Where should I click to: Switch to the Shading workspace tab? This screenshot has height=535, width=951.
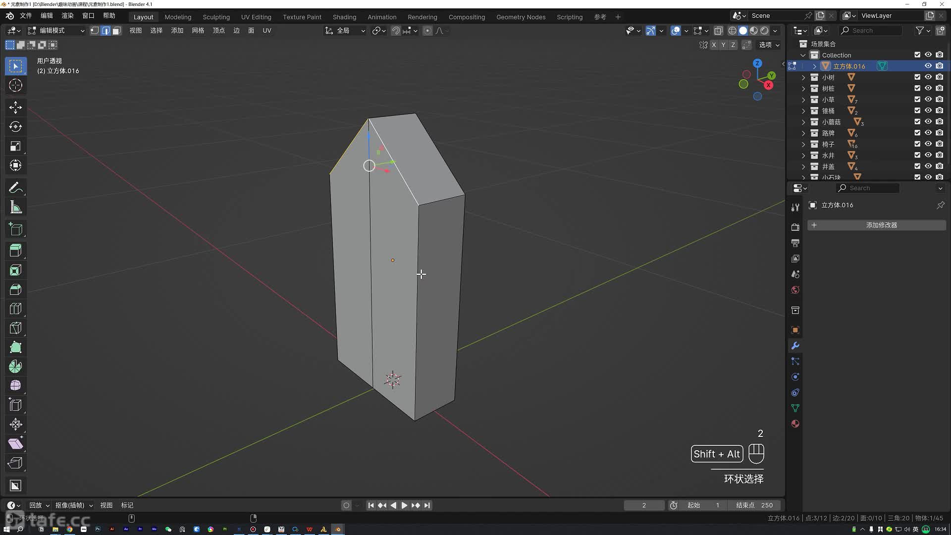(344, 17)
